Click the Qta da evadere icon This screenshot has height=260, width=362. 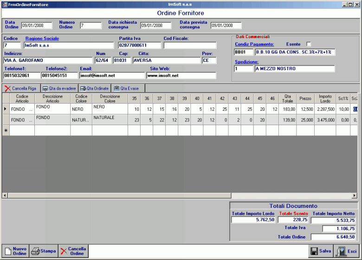(45, 88)
